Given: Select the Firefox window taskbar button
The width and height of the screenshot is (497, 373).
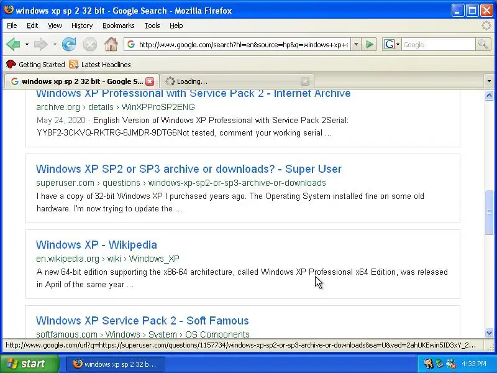Looking at the screenshot, I should point(116,364).
